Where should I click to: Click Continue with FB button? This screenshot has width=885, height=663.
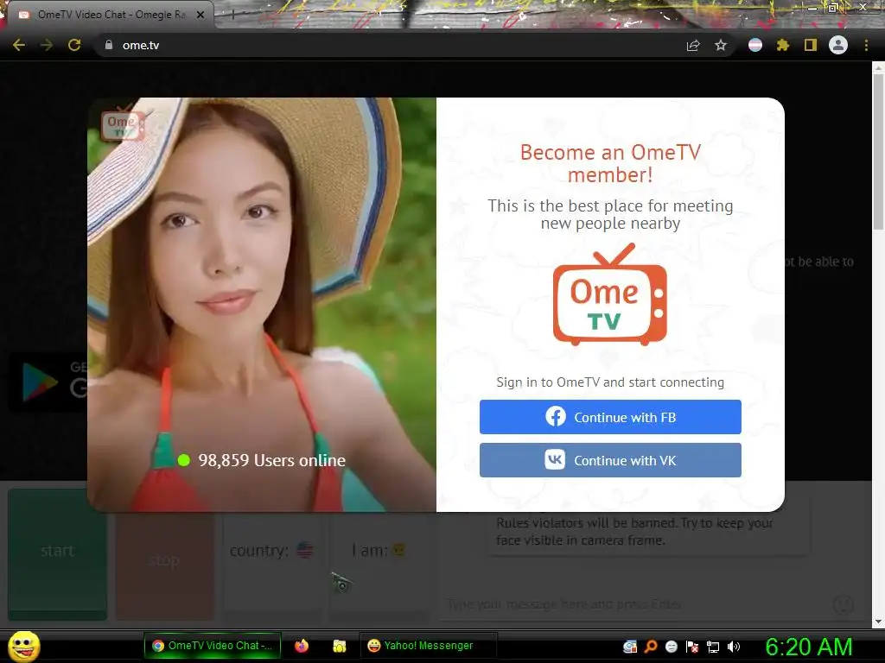tap(610, 417)
